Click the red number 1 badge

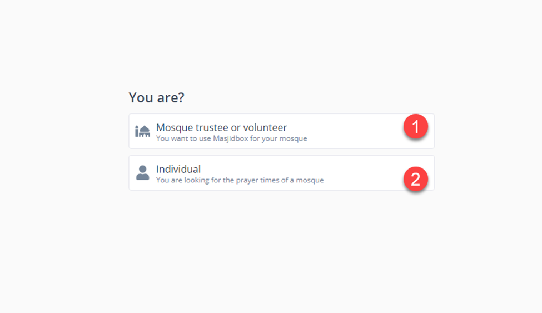(415, 127)
